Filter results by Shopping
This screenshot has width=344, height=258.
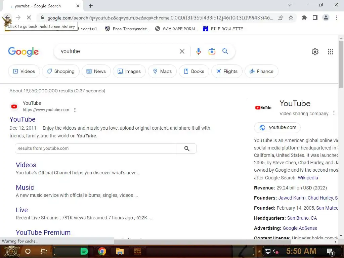(61, 71)
